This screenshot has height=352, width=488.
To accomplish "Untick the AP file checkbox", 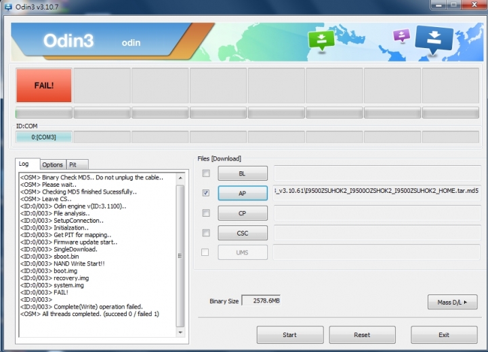I will click(206, 193).
